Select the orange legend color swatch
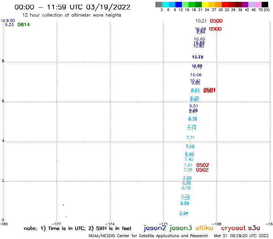The width and height of the screenshot is (273, 239). 218,4
